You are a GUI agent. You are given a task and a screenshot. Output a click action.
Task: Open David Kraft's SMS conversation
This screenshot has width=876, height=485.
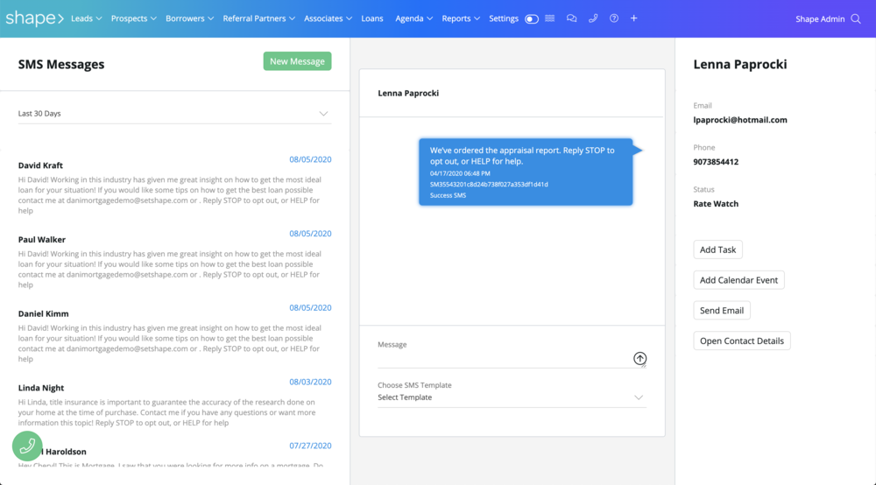(174, 187)
